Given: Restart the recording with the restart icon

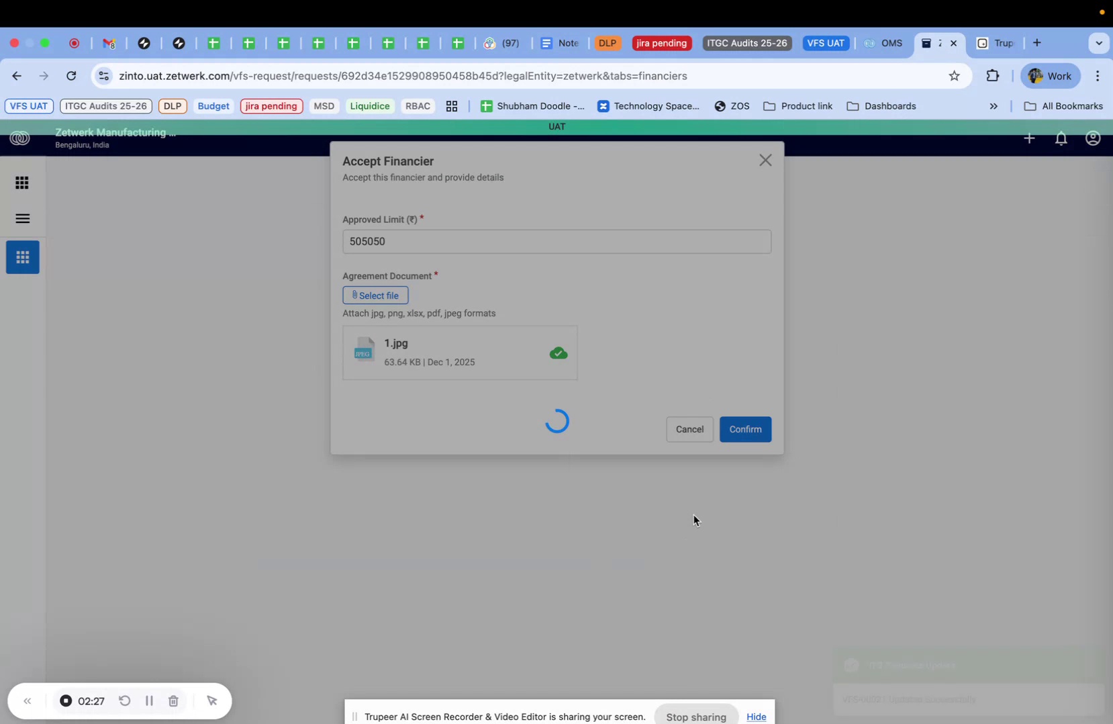Looking at the screenshot, I should coord(125,700).
